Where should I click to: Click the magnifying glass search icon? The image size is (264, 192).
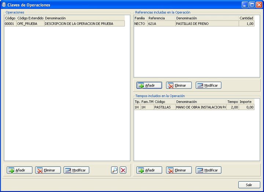[x=114, y=170]
